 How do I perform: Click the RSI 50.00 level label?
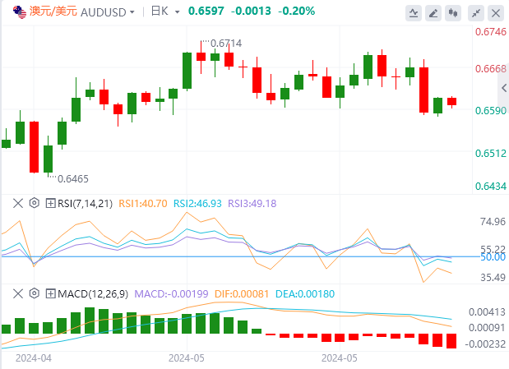click(x=493, y=257)
